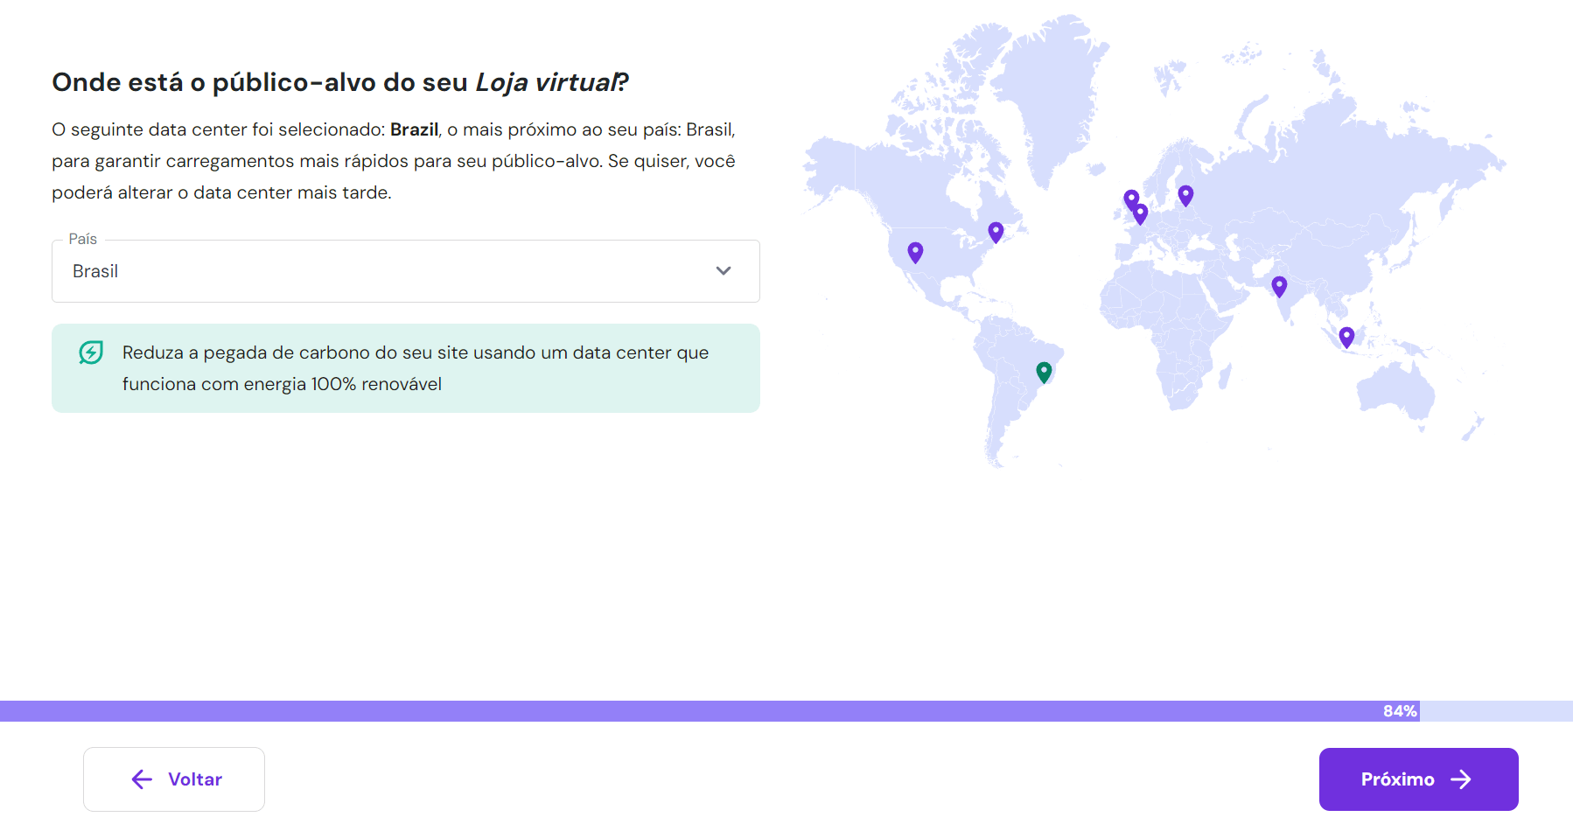The height and width of the screenshot is (824, 1573).
Task: Click the arrow icon inside Próximo button
Action: click(x=1464, y=779)
